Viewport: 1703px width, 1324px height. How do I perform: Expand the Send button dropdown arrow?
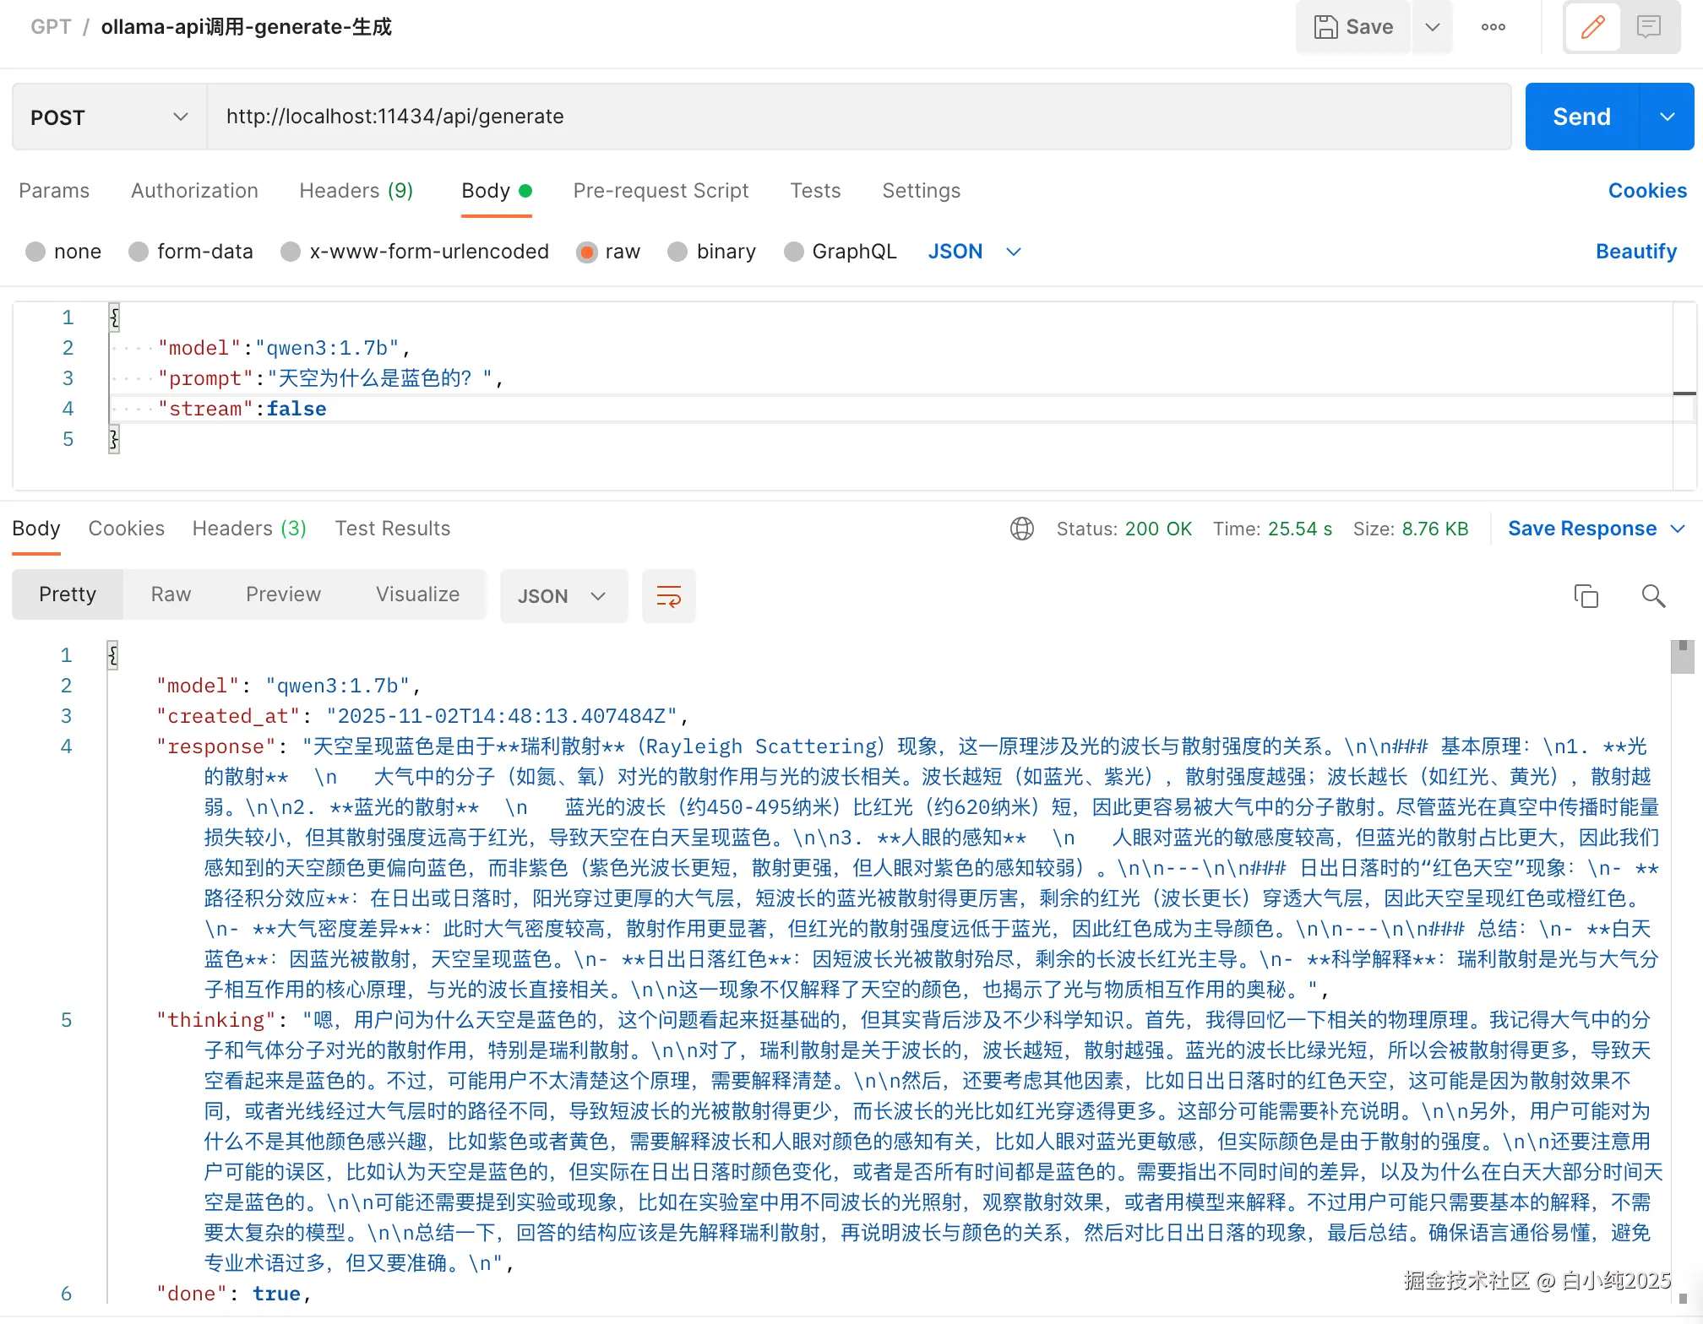(1667, 117)
